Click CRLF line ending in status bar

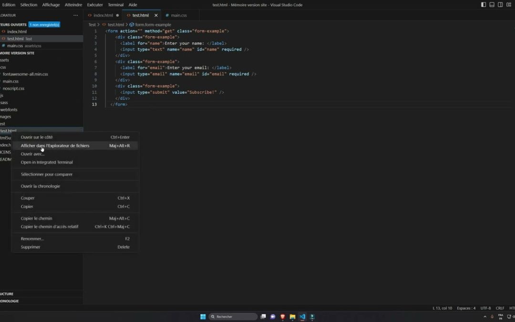500,308
